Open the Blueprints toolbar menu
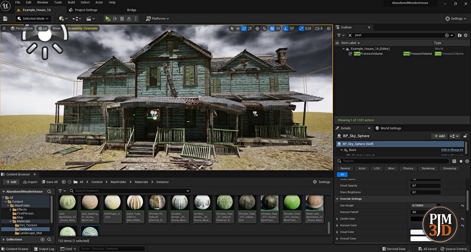This screenshot has width=471, height=252. pyautogui.click(x=76, y=18)
